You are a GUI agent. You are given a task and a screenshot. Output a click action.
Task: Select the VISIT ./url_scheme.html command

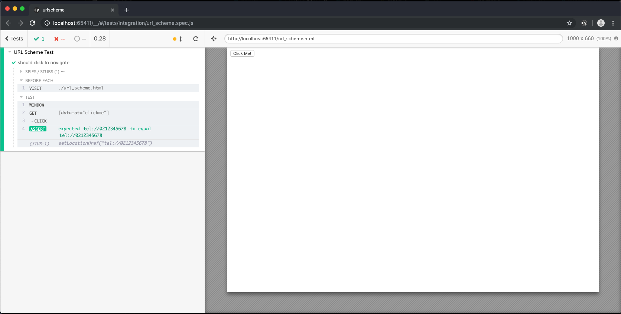(x=108, y=88)
